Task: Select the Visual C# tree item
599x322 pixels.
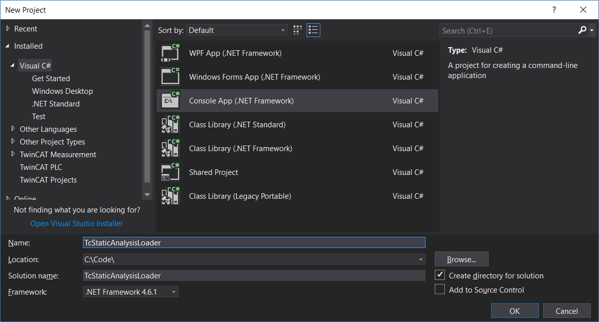Action: tap(35, 65)
